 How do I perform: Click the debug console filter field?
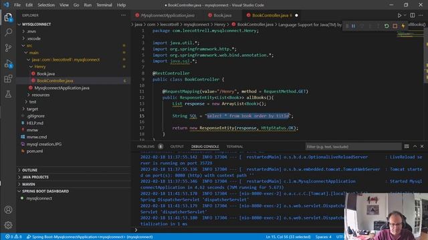coord(353,147)
